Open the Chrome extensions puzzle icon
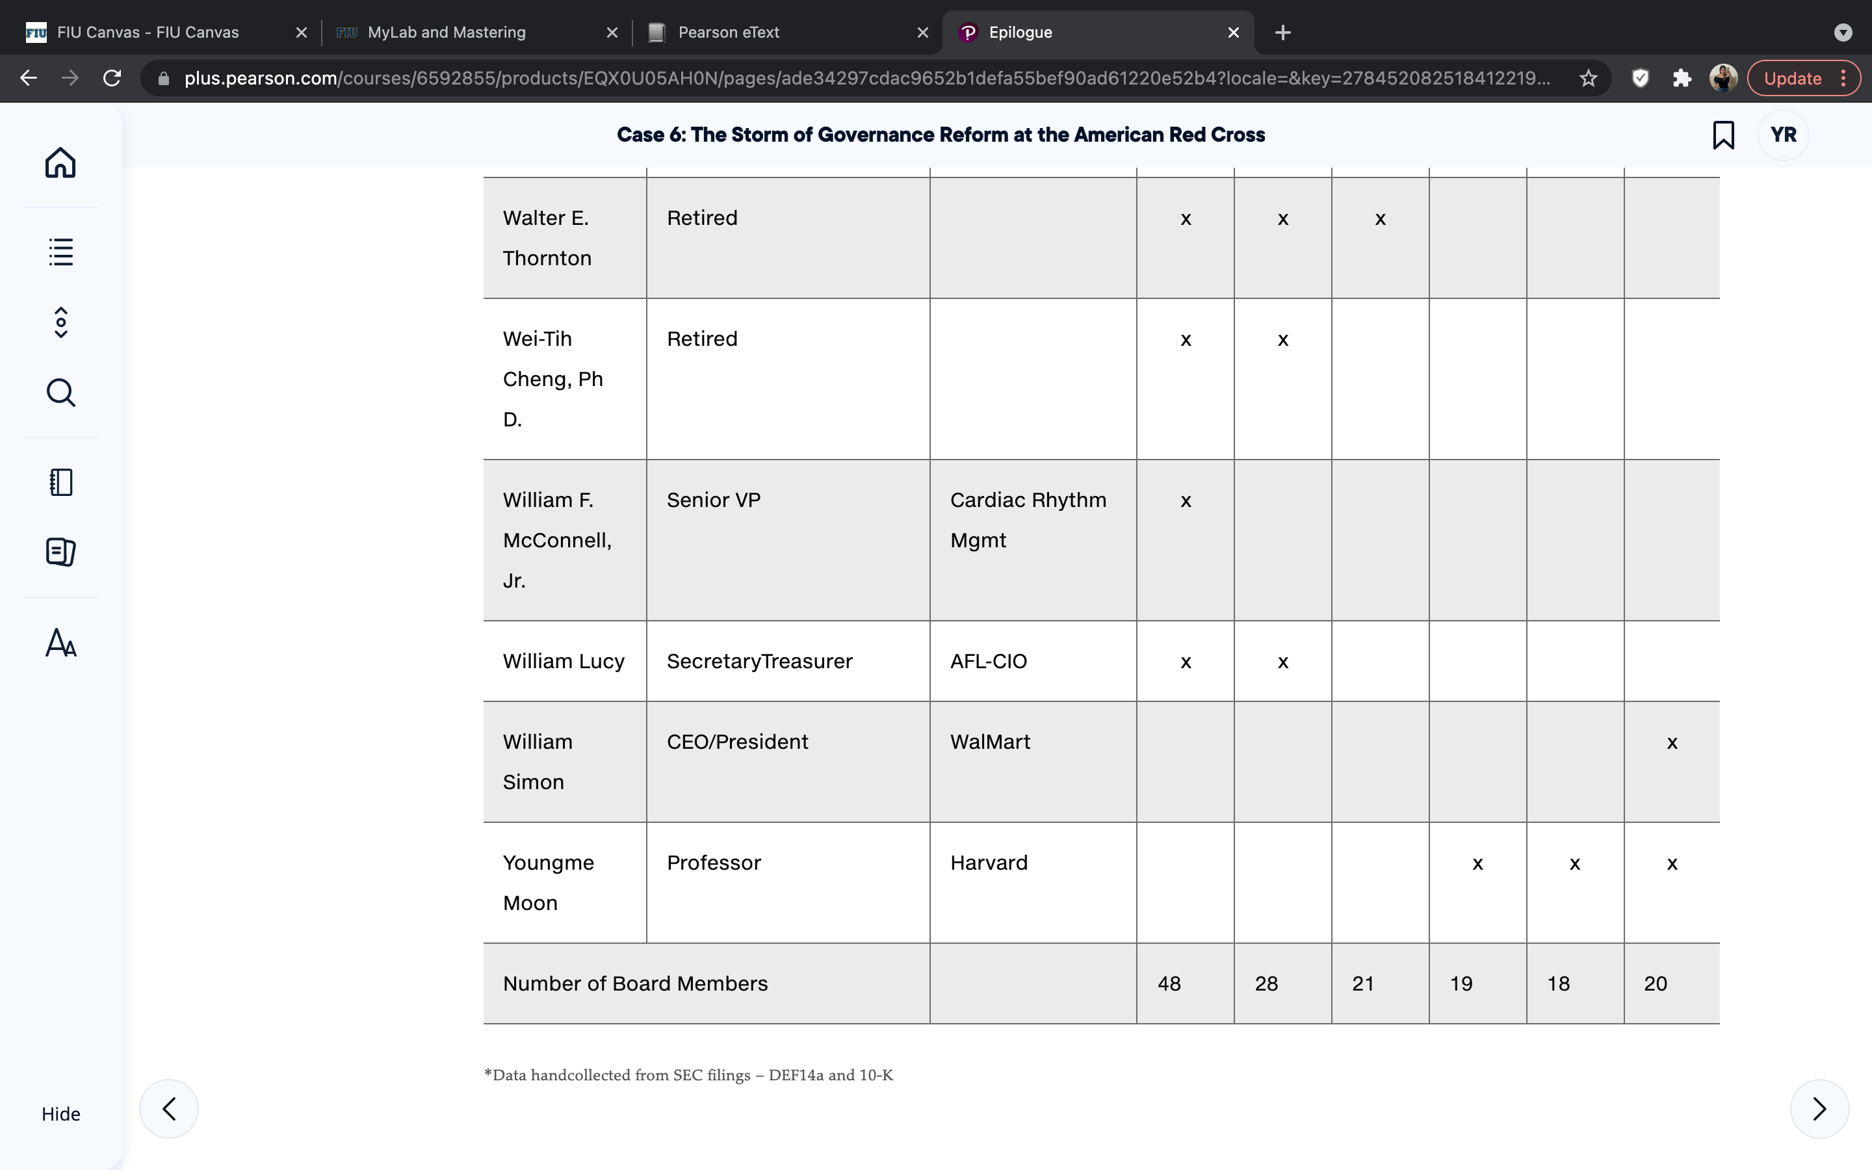 click(x=1682, y=78)
